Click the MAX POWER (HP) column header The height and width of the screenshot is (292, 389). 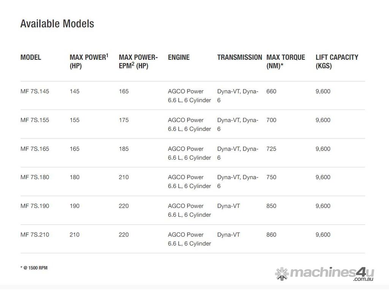coord(89,61)
